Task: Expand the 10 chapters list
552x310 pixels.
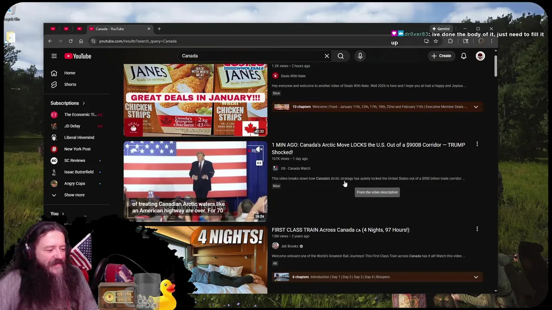Action: click(476, 107)
